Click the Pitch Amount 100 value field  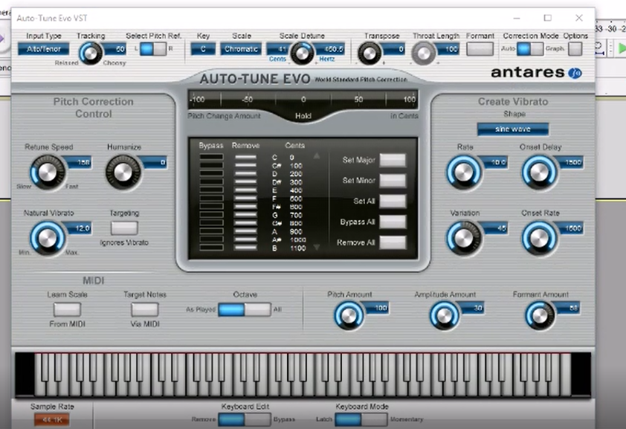(x=376, y=308)
